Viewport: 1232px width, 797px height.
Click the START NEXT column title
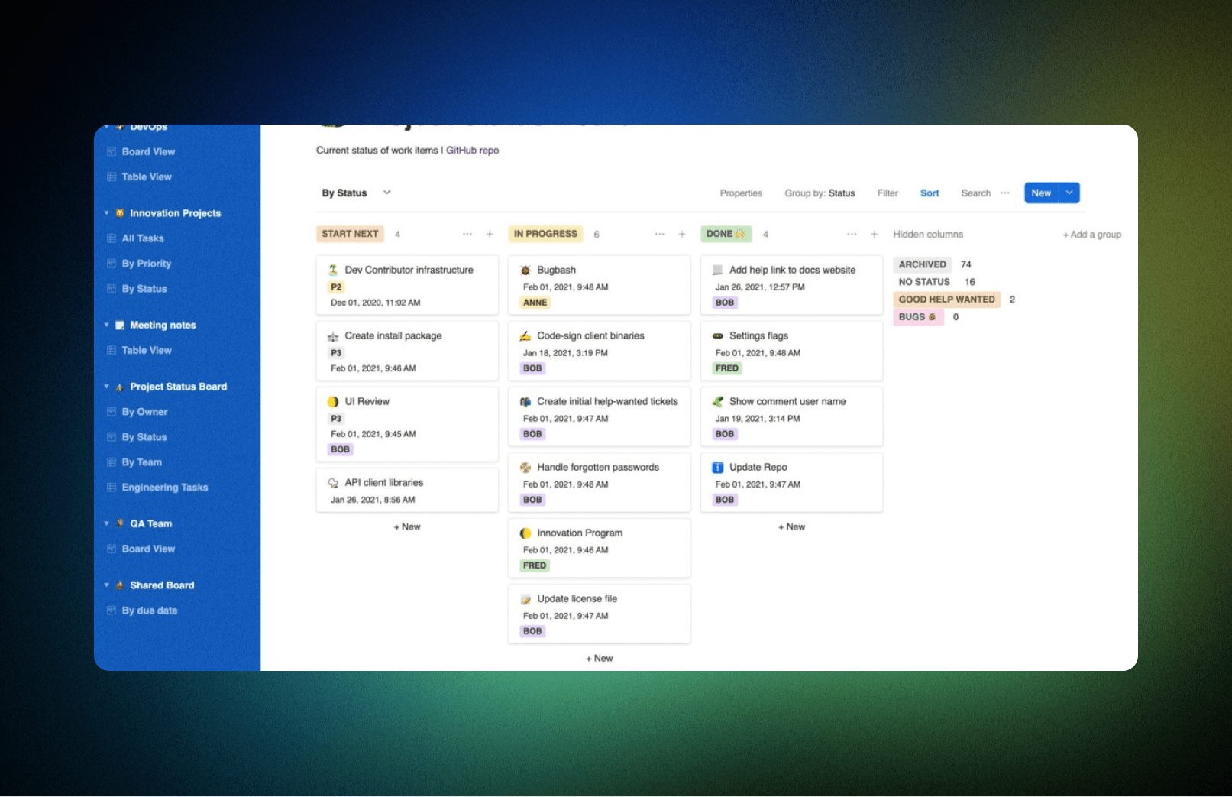(x=350, y=234)
